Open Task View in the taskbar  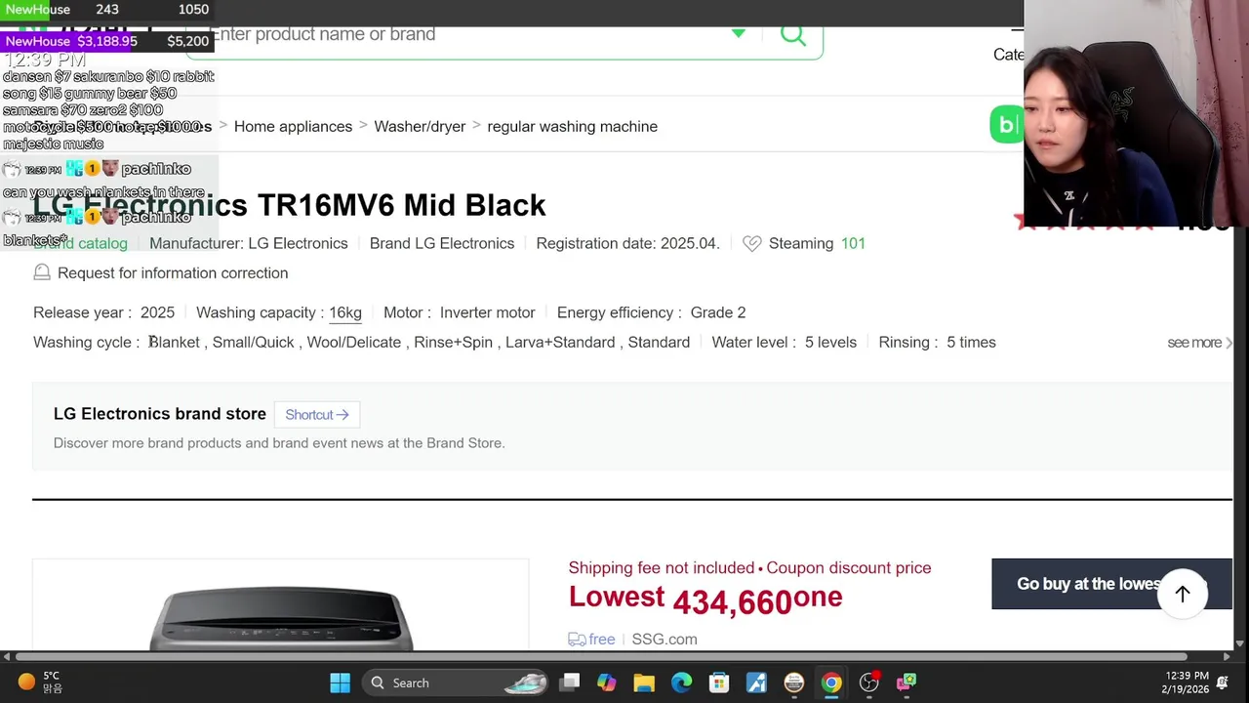(x=570, y=682)
